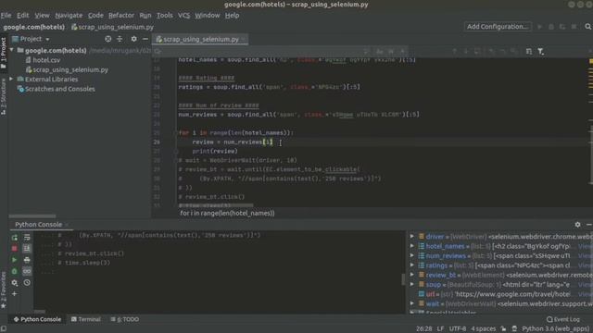593x333 pixels.
Task: Expand review_bt variable
Action: pos(412,275)
